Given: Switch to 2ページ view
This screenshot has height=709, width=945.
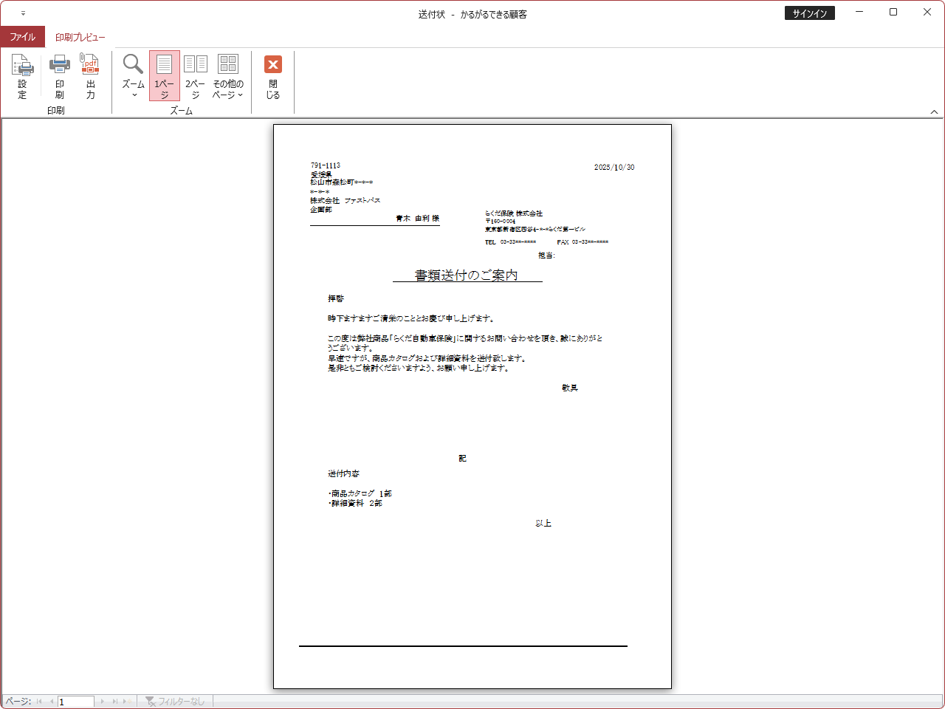Looking at the screenshot, I should [x=196, y=75].
